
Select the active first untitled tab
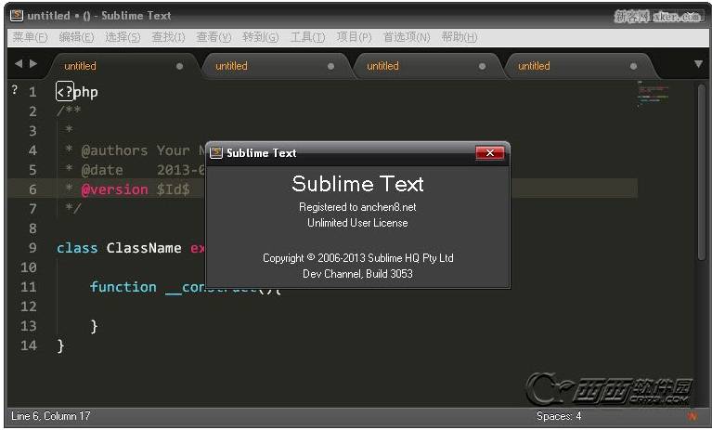coord(123,66)
